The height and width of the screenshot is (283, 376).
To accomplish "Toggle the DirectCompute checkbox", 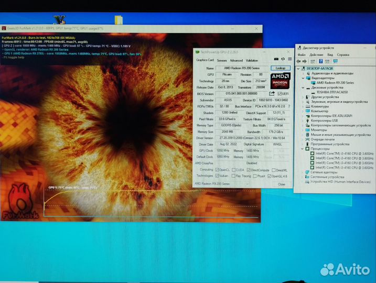I will 249,170.
